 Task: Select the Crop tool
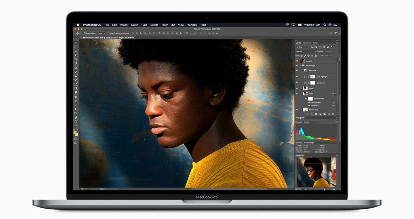pos(76,59)
